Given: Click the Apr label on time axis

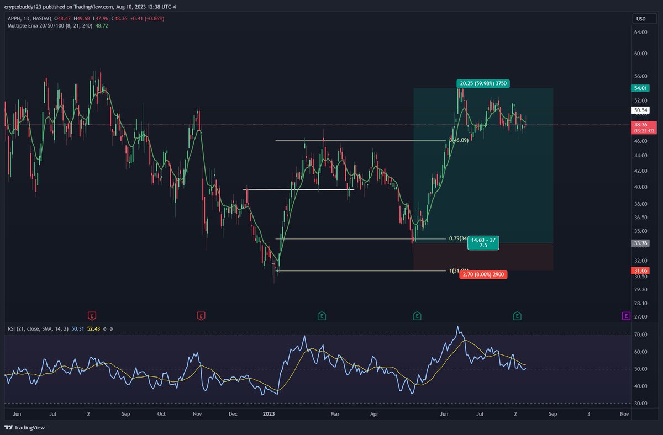Looking at the screenshot, I should [375, 413].
